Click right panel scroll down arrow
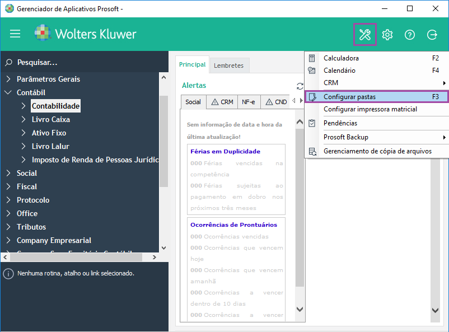This screenshot has height=332, width=449. 435,310
